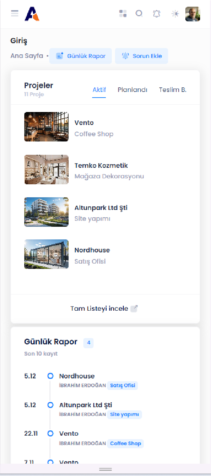This screenshot has height=476, width=211.
Task: Switch to the Teslim B. tab
Action: 172,90
